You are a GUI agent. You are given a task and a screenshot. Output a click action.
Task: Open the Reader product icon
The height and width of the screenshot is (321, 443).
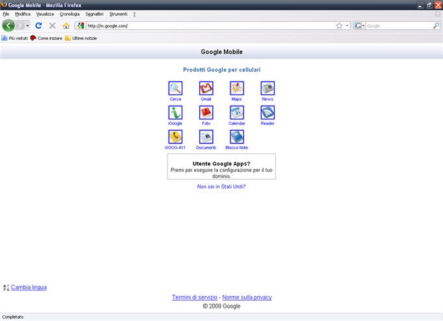[x=268, y=113]
